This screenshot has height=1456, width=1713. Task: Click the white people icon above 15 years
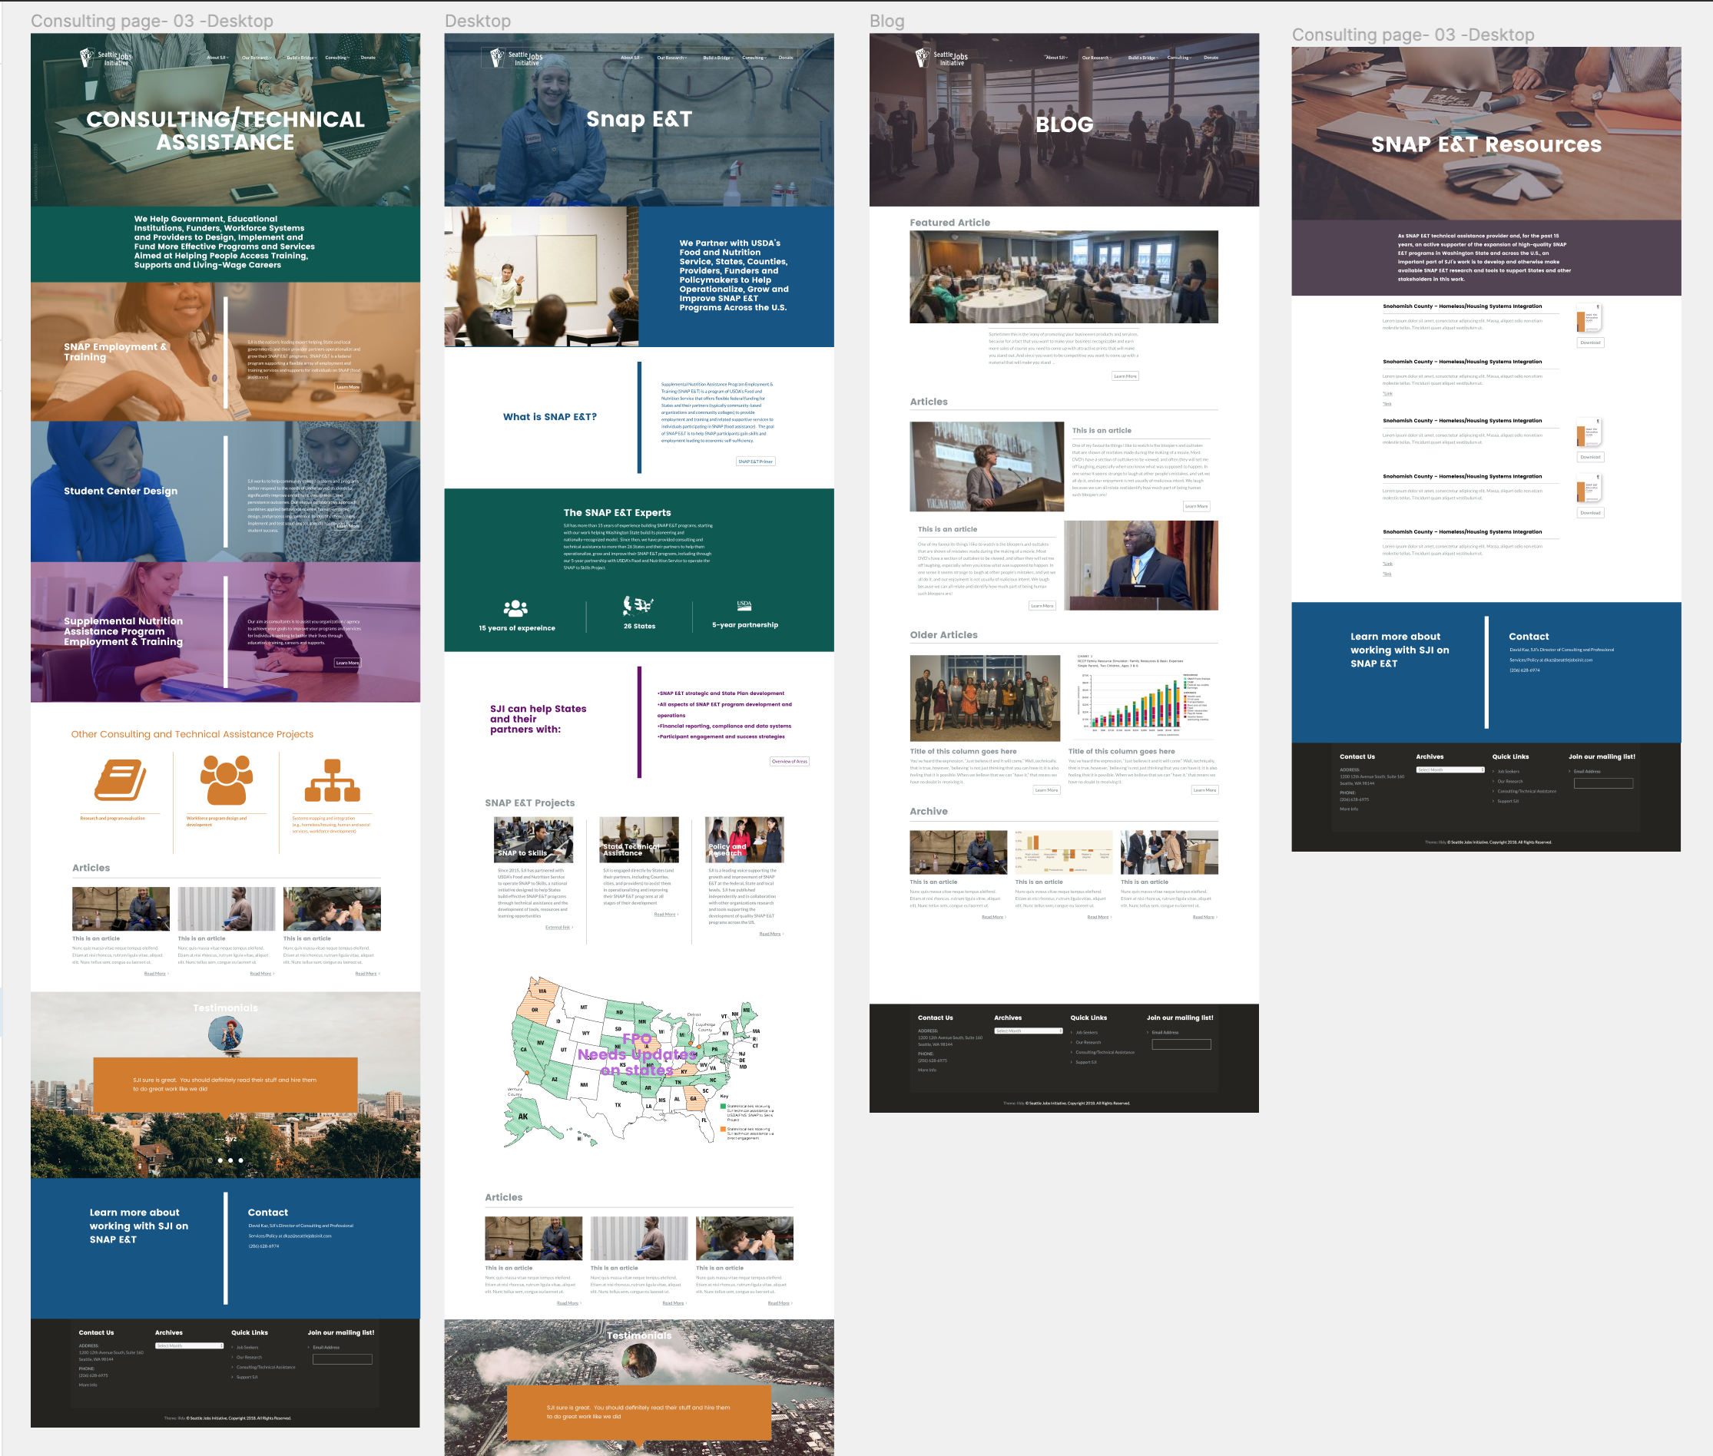pyautogui.click(x=515, y=608)
